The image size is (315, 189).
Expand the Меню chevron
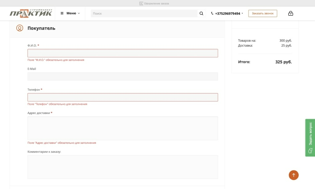click(79, 14)
